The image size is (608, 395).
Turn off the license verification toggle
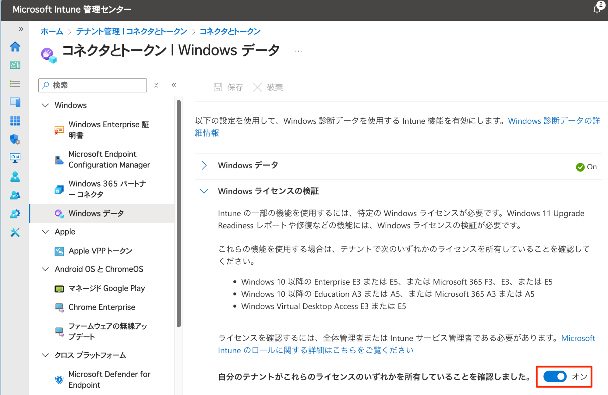(554, 377)
